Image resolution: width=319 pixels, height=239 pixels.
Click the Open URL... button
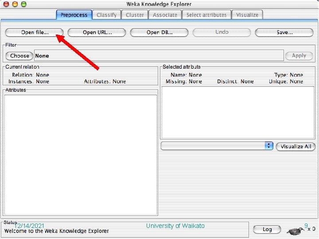[x=97, y=32]
